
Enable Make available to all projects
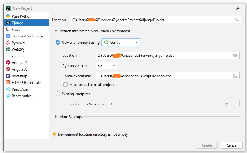(66, 85)
